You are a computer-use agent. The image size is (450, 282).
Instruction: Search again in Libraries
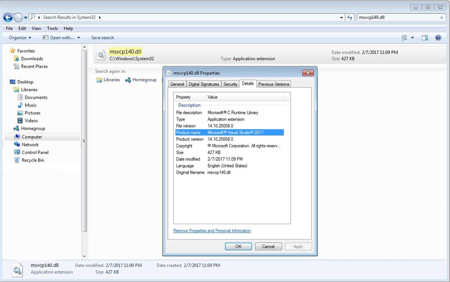108,80
